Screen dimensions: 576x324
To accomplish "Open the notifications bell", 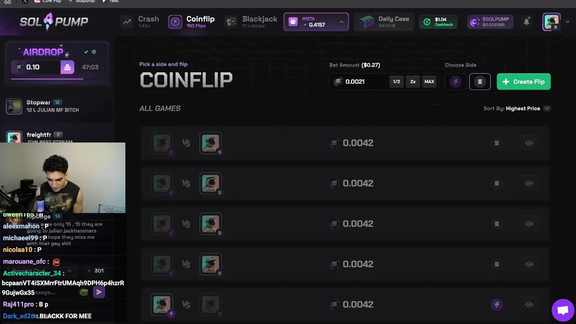I will coord(526,22).
